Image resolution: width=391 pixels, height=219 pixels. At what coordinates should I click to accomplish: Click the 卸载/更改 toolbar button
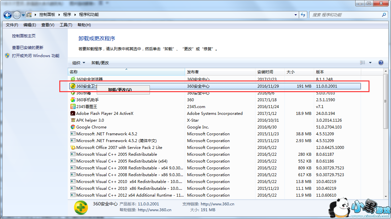click(x=100, y=63)
